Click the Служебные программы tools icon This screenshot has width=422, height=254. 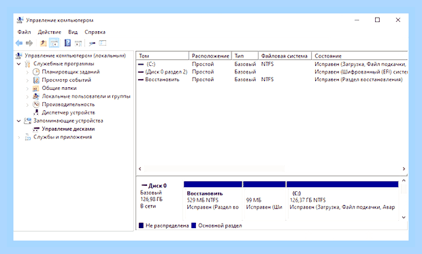click(27, 64)
